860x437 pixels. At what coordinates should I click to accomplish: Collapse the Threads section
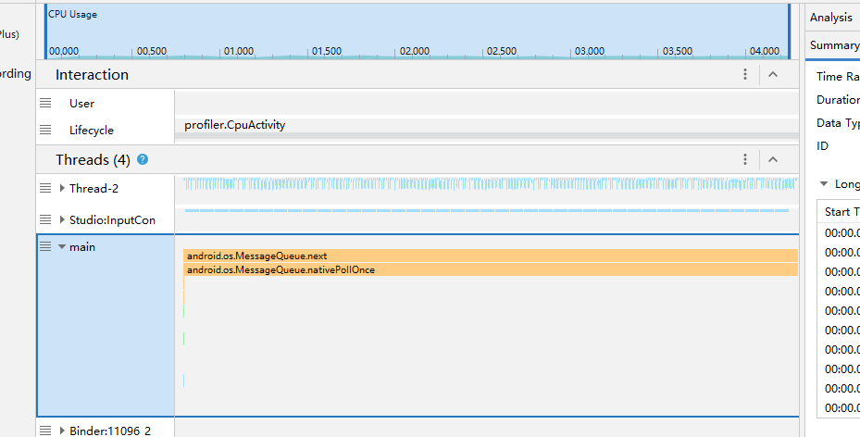[x=773, y=159]
